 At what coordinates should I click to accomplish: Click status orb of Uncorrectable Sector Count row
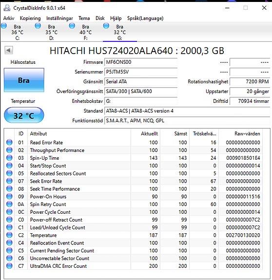(x=9, y=258)
